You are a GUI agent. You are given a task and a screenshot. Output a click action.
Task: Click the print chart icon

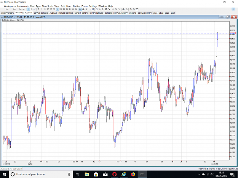123,9
